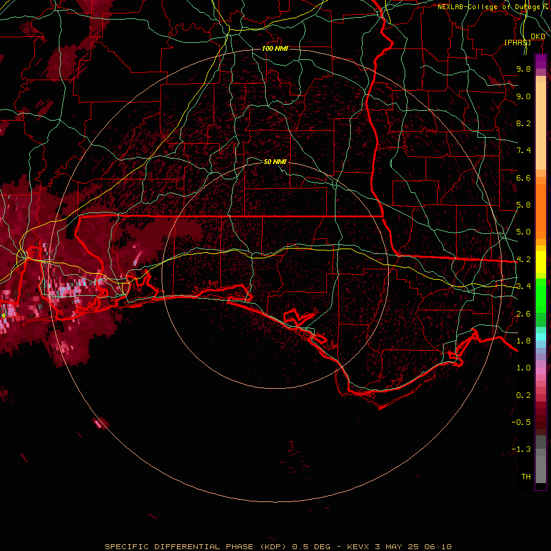
Task: Click the 4.2 value on the color scale
Action: [x=523, y=260]
